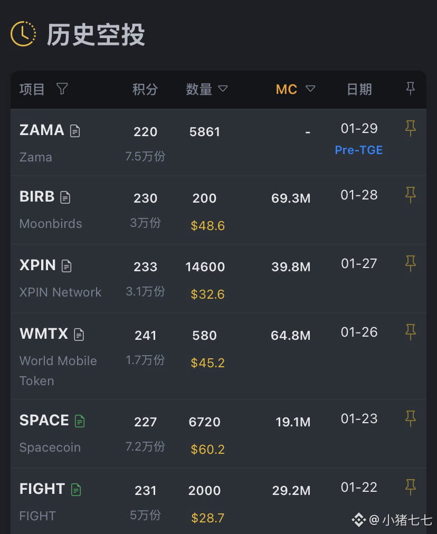Toggle the pin icon in the table header
437x534 pixels.
pyautogui.click(x=410, y=89)
